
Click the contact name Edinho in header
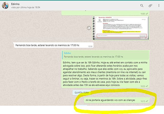[15, 4]
